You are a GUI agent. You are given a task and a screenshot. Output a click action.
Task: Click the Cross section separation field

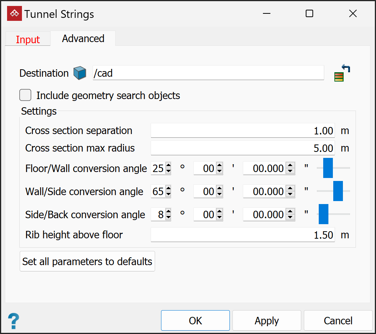(x=242, y=131)
